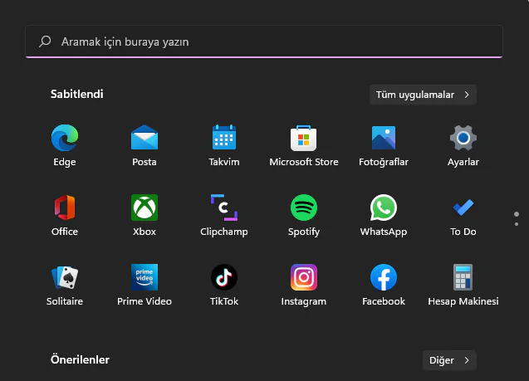The image size is (529, 381).
Task: Click the search magnifier icon
Action: (x=45, y=42)
